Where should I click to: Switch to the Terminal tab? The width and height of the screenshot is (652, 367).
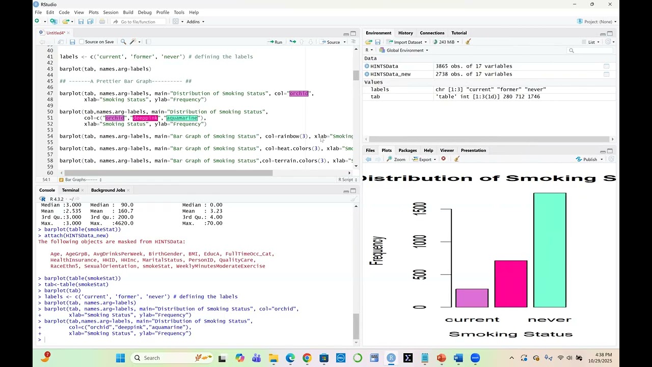(70, 190)
